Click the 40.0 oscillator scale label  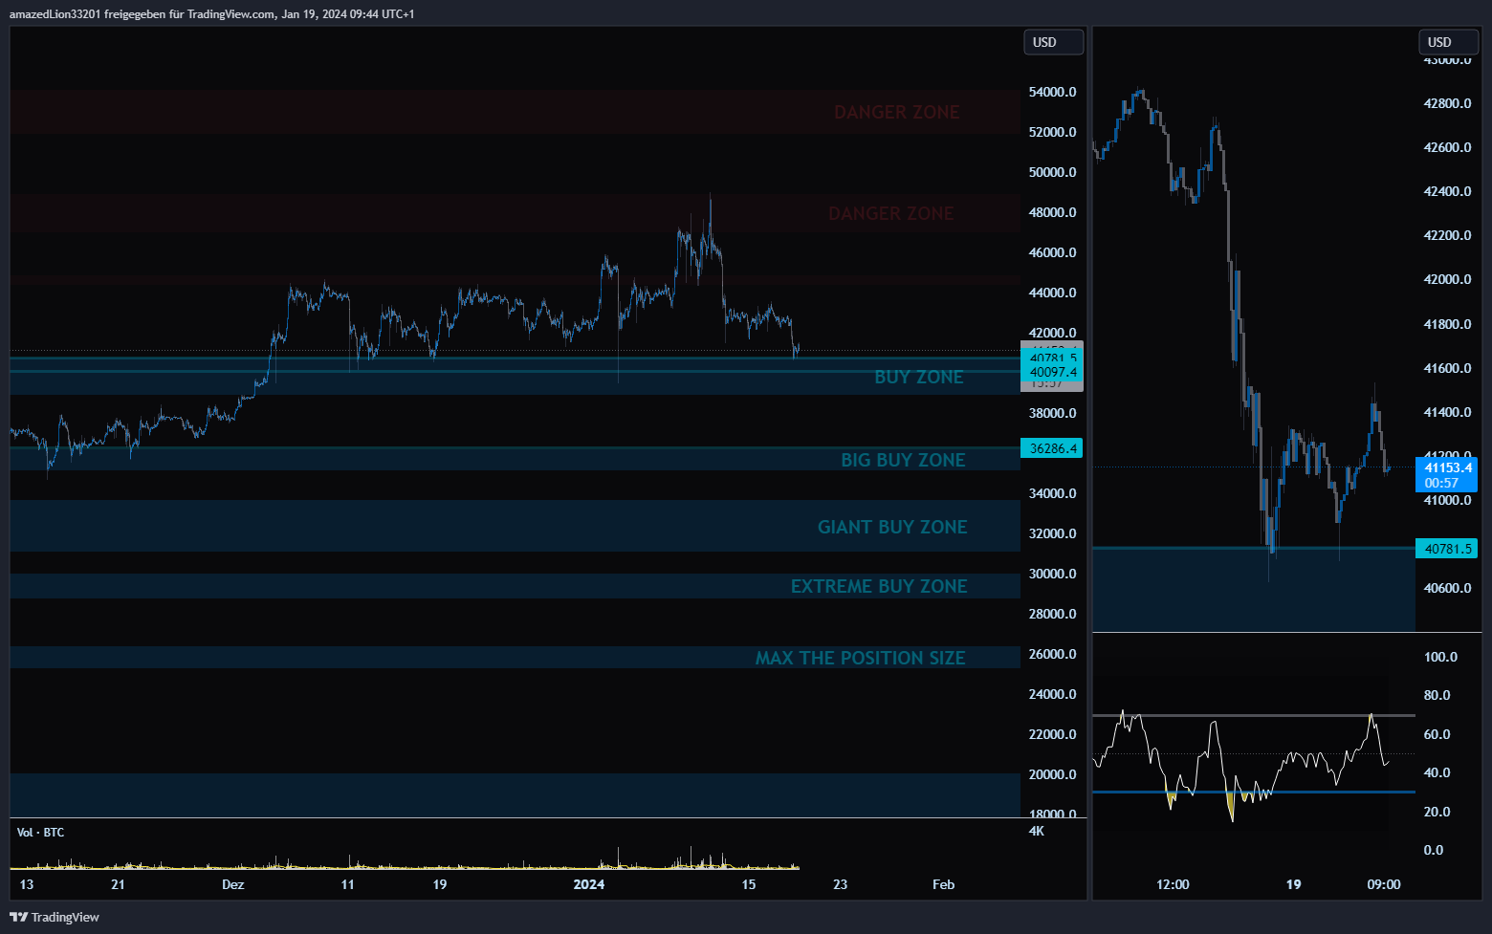click(1437, 772)
